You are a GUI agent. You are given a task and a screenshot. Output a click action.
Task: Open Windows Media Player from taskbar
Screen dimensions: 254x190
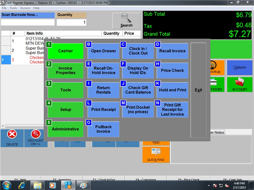pos(52,185)
